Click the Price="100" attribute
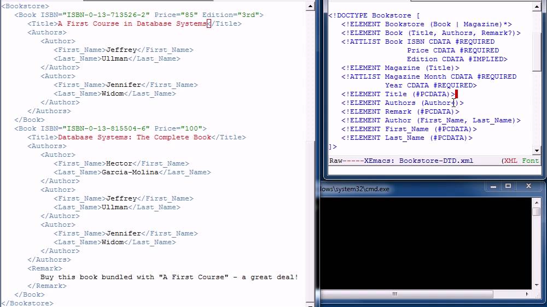The width and height of the screenshot is (547, 307). click(178, 128)
